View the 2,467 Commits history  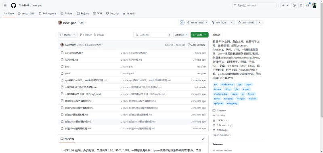[196, 45]
